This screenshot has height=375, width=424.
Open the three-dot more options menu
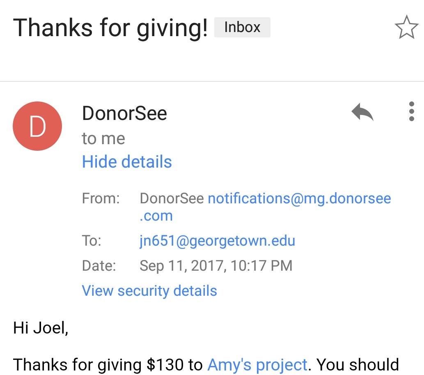(411, 112)
